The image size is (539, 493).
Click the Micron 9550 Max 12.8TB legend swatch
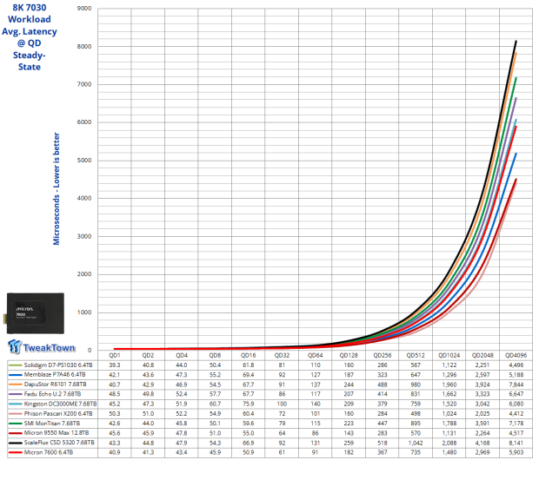click(x=15, y=433)
